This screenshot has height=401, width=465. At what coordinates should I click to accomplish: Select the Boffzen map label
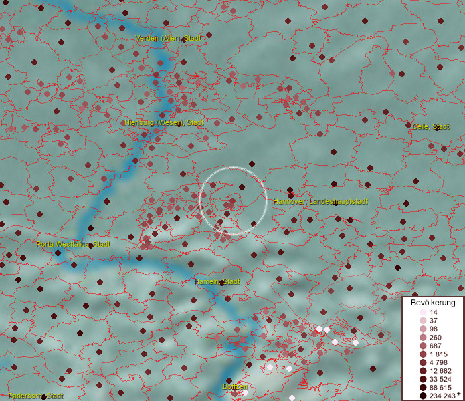[235, 386]
